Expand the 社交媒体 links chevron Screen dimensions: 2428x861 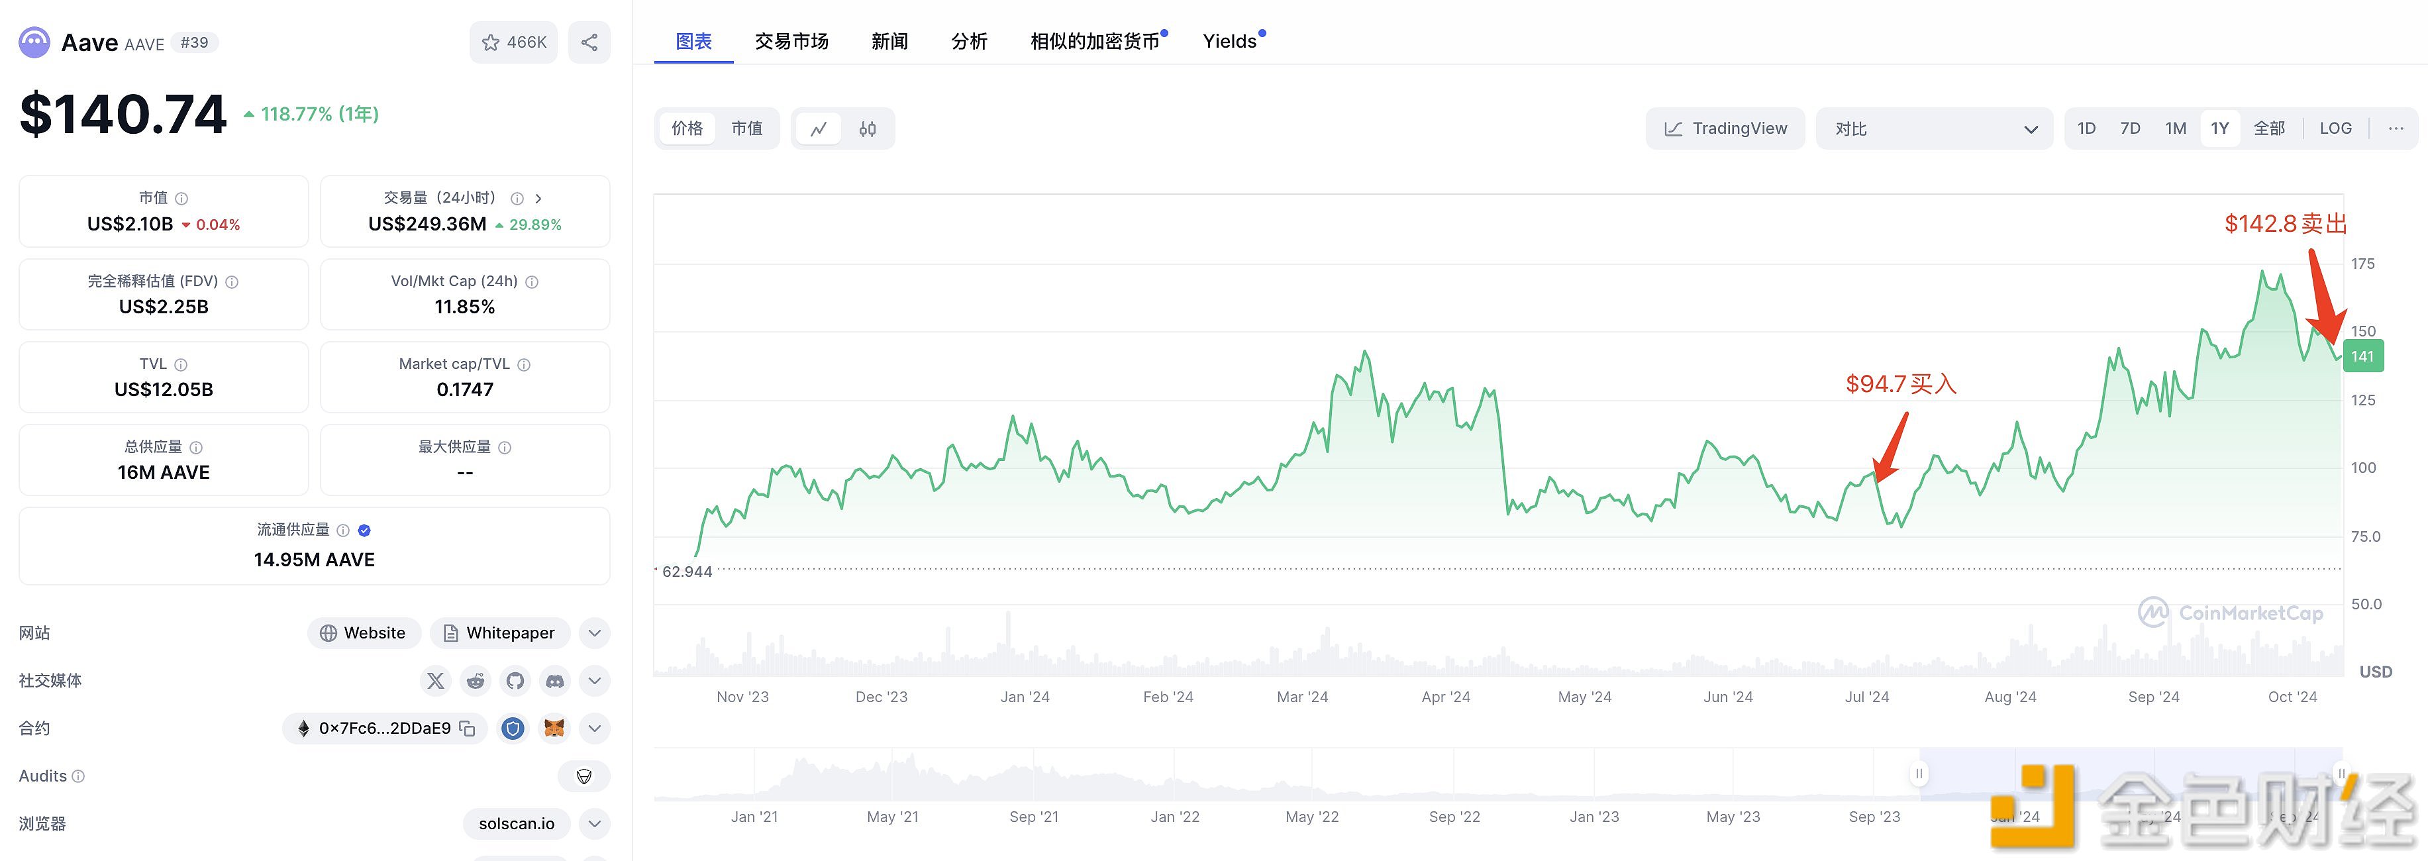[x=594, y=681]
